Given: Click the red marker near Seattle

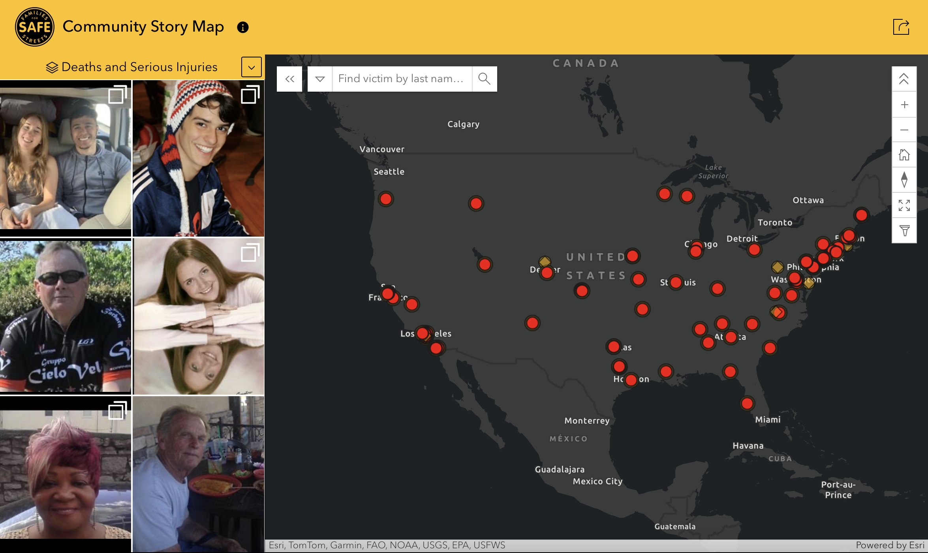Looking at the screenshot, I should pos(385,199).
